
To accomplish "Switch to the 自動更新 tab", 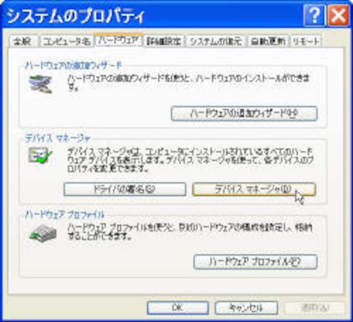I will coord(268,41).
